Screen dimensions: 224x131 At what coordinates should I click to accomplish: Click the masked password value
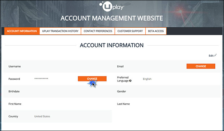[x=41, y=79]
